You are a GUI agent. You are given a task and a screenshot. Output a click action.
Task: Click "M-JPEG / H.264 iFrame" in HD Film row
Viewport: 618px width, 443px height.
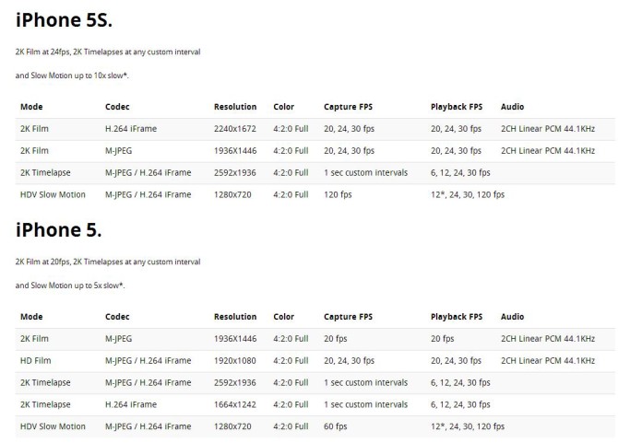tap(149, 361)
